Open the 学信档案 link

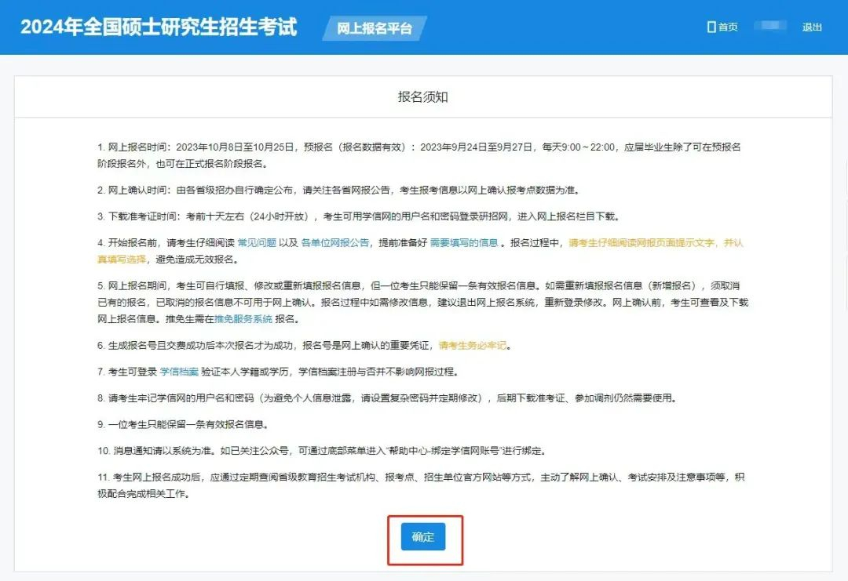tap(179, 372)
